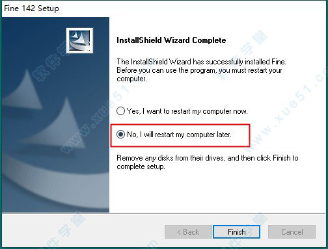Click the "Yes, I want to restart" label text

click(187, 111)
